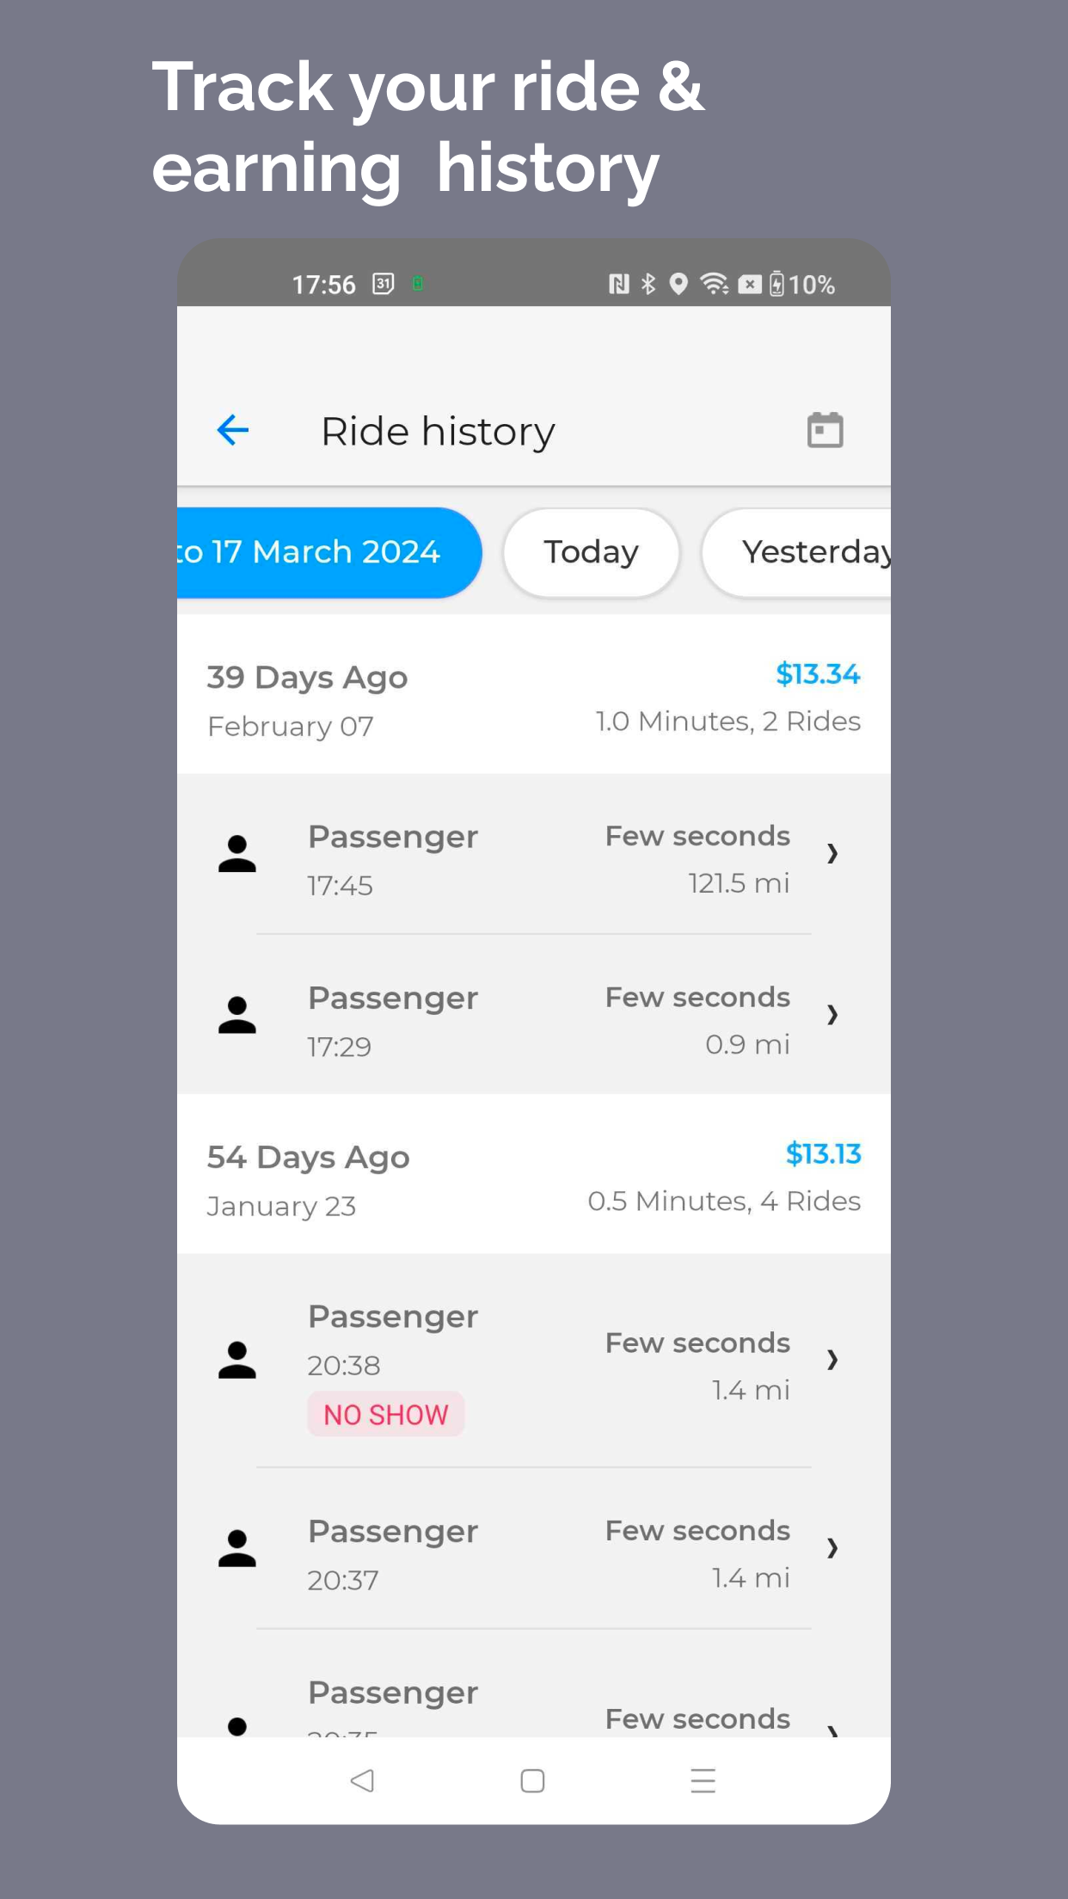Select the Yesterday filter chip
This screenshot has width=1068, height=1899.
point(796,552)
